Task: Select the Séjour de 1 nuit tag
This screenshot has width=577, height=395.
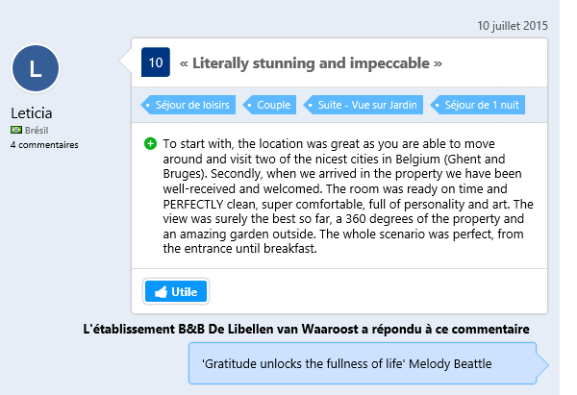Action: pos(478,105)
